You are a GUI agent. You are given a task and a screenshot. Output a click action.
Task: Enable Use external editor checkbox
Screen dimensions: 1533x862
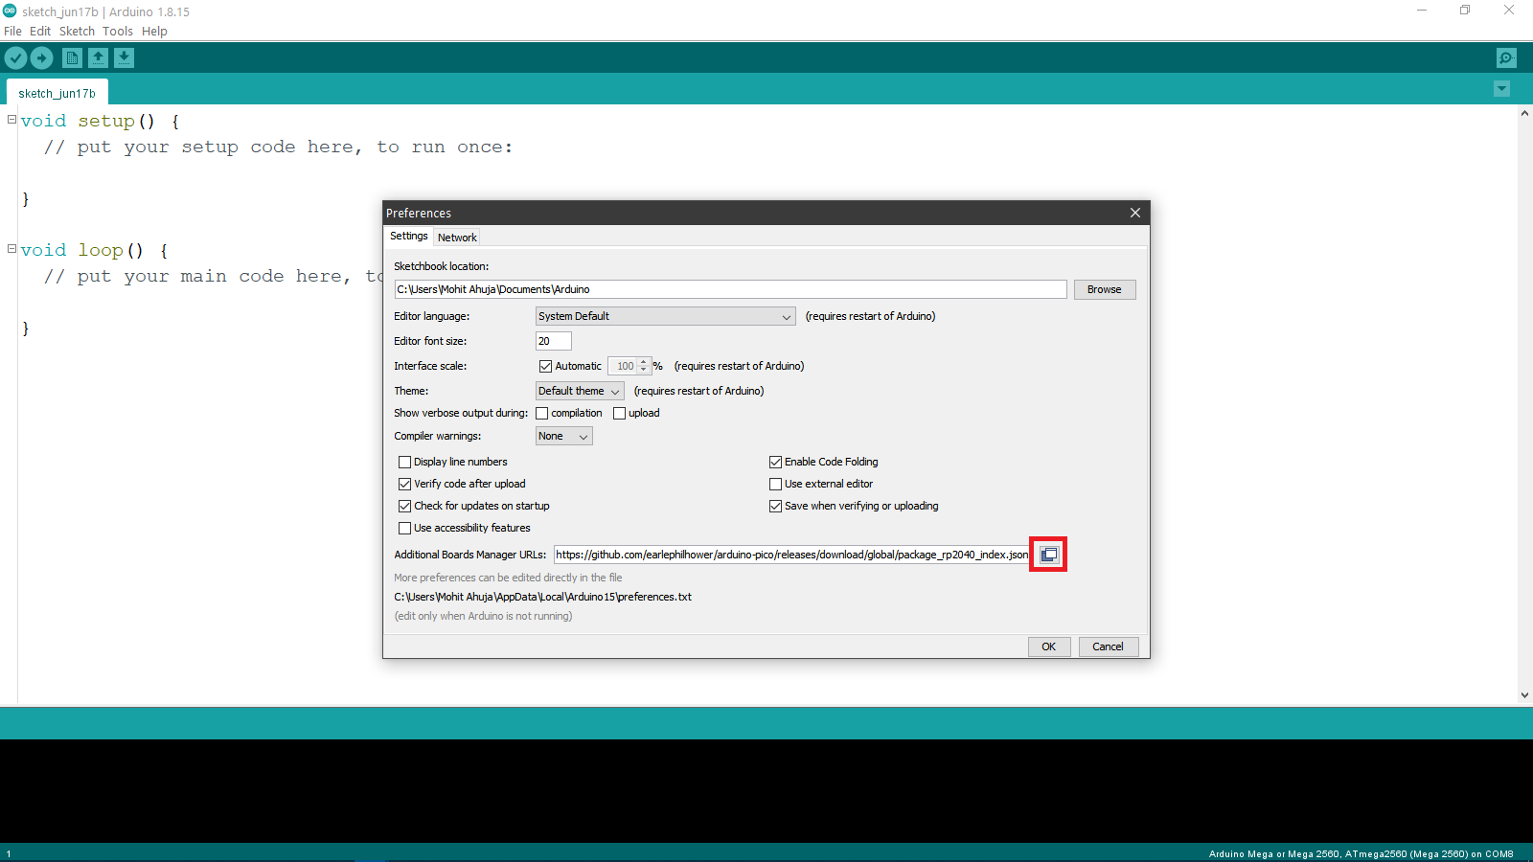click(775, 484)
